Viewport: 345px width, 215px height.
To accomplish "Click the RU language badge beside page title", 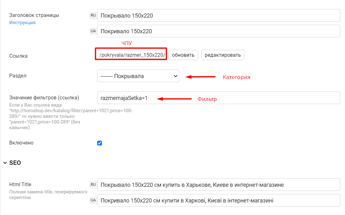I will click(x=93, y=15).
